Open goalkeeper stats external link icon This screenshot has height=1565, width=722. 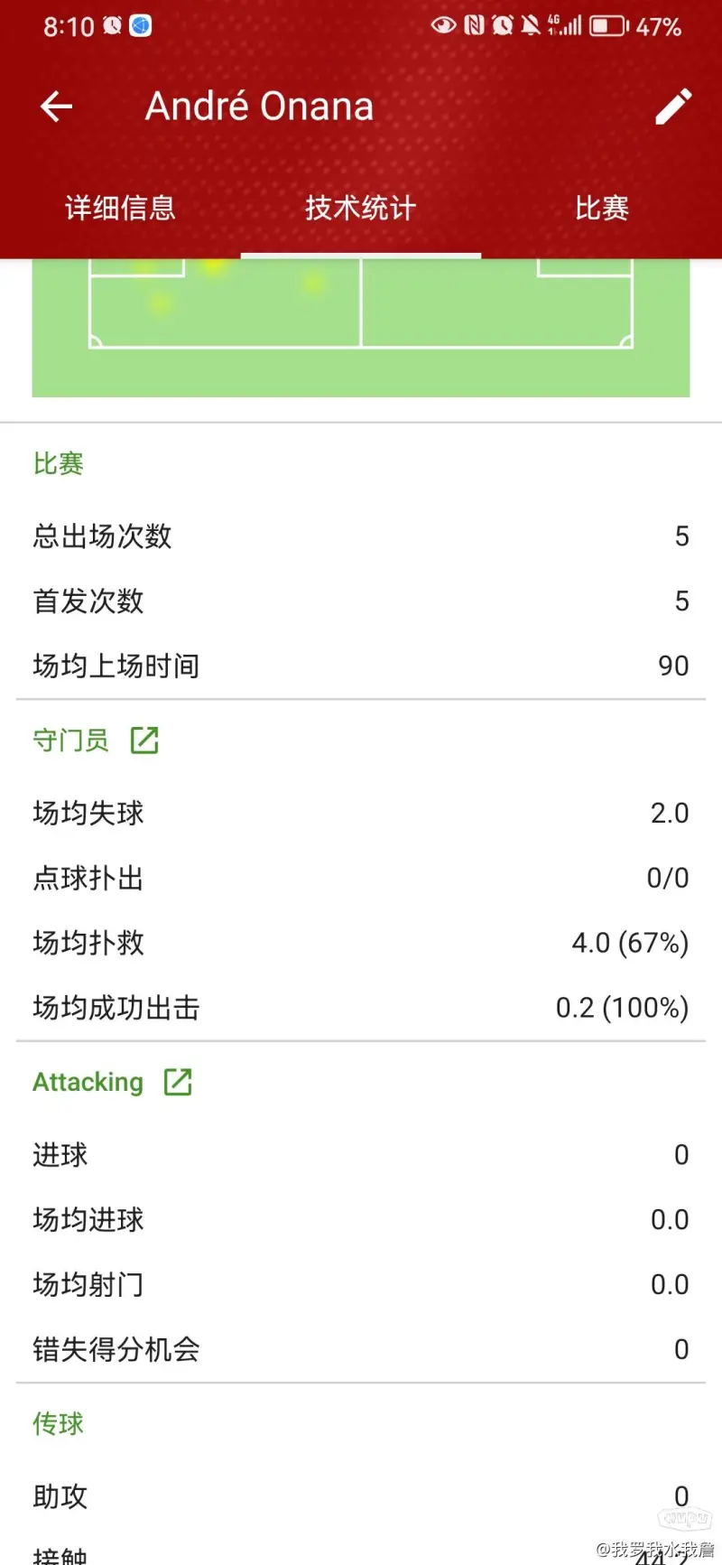144,741
